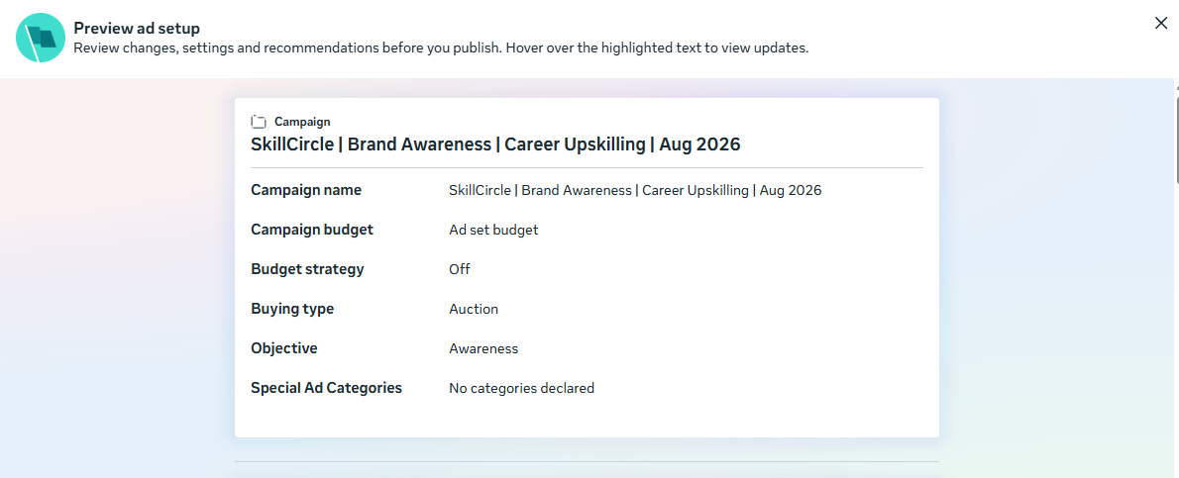This screenshot has width=1179, height=478.
Task: Click the Awareness objective value
Action: pos(483,348)
